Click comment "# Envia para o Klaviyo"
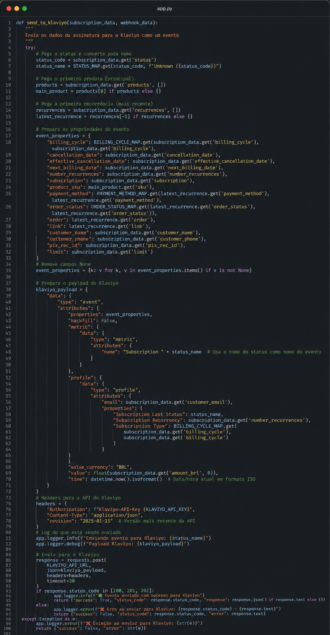Image resolution: width=330 pixels, height=635 pixels. pos(67,555)
